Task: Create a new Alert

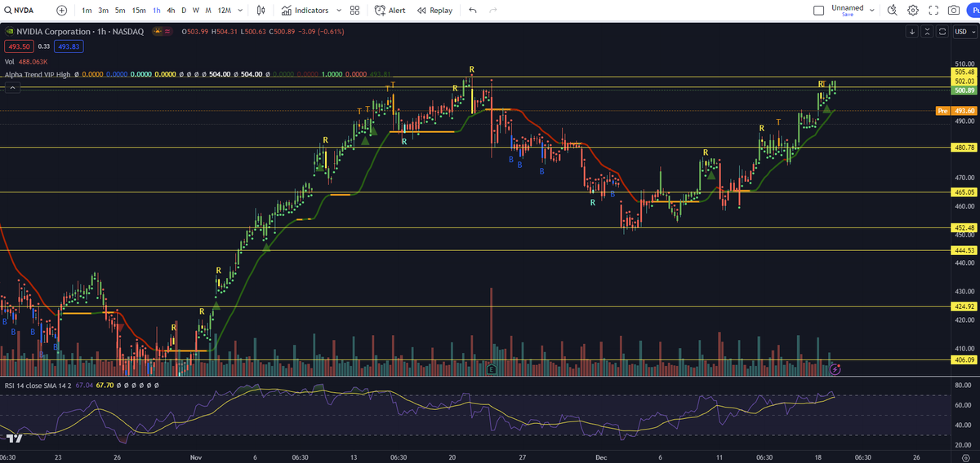Action: [390, 11]
